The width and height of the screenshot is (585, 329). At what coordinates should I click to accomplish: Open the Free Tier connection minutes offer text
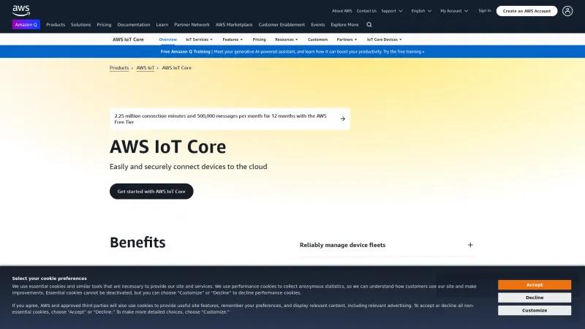pos(221,119)
